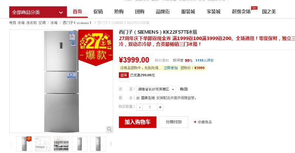Image resolution: width=295 pixels, height=153 pixels.
Task: Open the 1119人评价 reviews link
Action: [x=204, y=60]
